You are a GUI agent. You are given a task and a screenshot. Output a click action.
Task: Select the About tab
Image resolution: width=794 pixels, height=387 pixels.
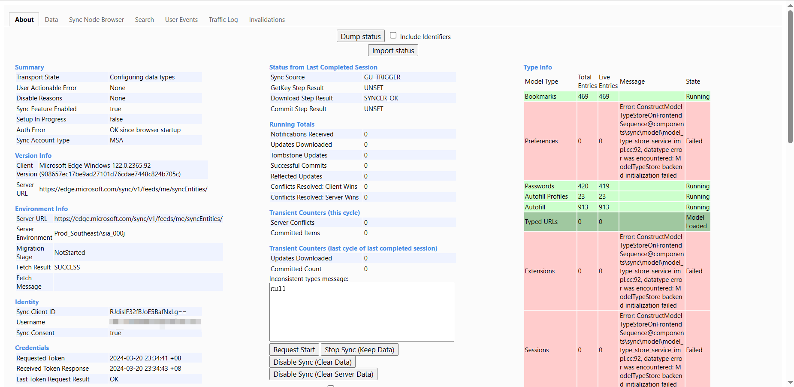click(x=24, y=20)
